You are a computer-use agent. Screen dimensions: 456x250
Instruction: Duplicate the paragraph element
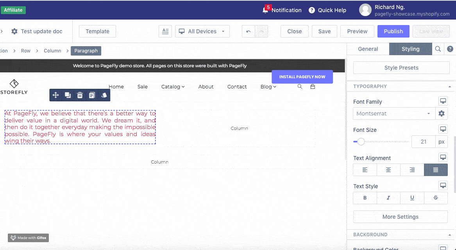(x=68, y=95)
